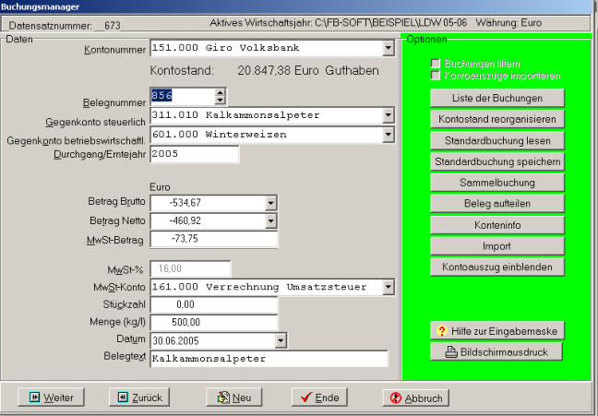
Task: Click the Zurück arrow icon
Action: click(123, 398)
